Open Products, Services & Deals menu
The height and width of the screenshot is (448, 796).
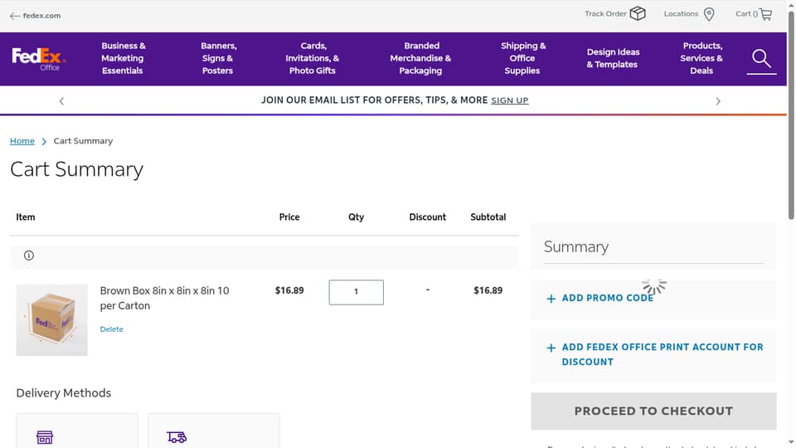[x=701, y=58]
